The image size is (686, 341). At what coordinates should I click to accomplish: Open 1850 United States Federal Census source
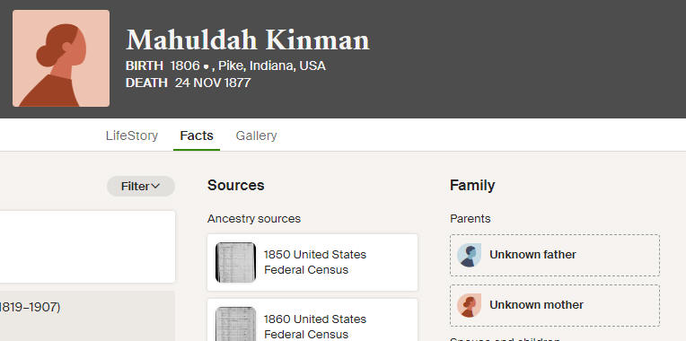pyautogui.click(x=312, y=262)
